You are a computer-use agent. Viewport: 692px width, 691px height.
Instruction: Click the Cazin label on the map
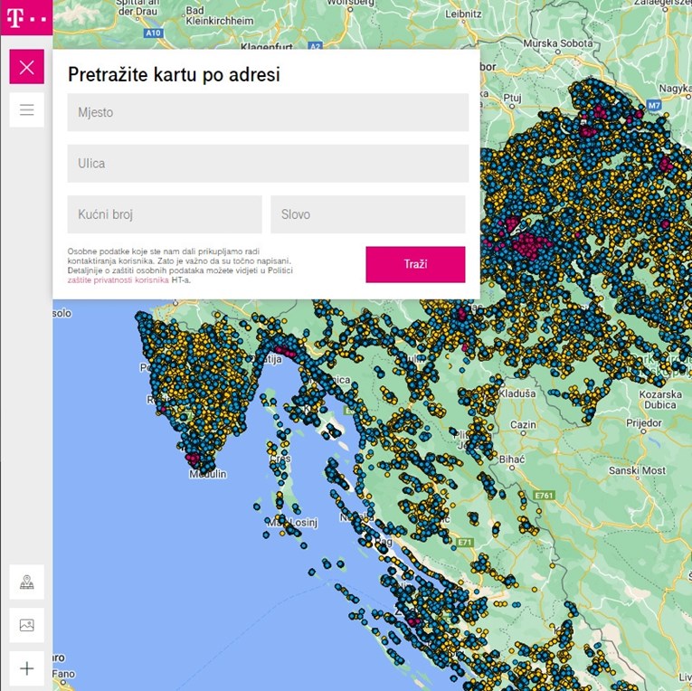524,423
